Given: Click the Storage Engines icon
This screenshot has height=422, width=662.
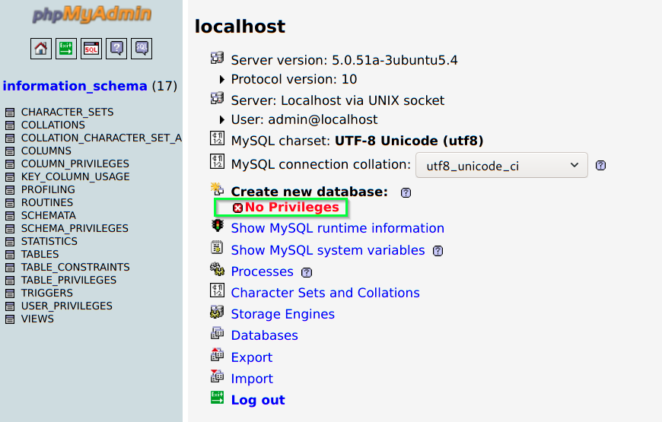Looking at the screenshot, I should coord(217,312).
